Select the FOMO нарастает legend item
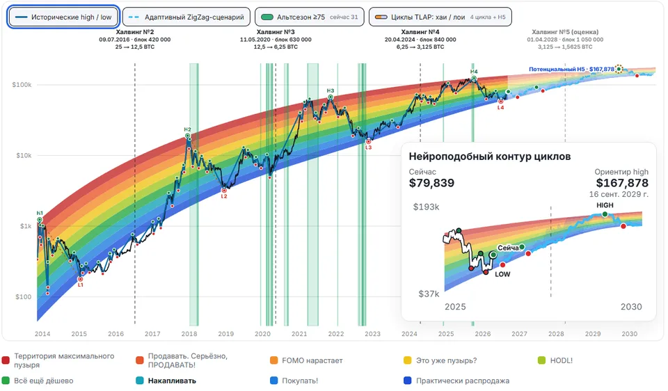The width and height of the screenshot is (668, 391). (x=306, y=360)
